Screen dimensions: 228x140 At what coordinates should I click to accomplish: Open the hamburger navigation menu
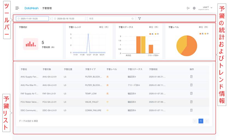pos(17,8)
